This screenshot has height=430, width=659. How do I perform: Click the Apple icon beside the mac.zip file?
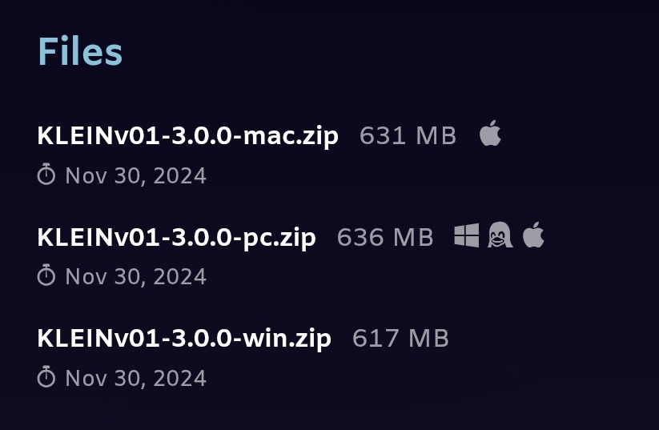[490, 133]
